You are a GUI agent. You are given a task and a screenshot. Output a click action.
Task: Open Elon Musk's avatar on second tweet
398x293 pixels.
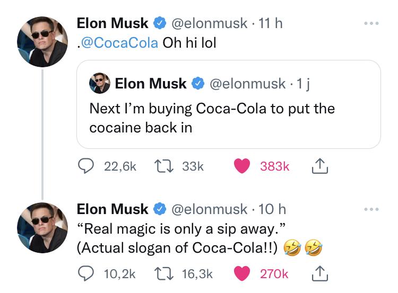pyautogui.click(x=42, y=222)
